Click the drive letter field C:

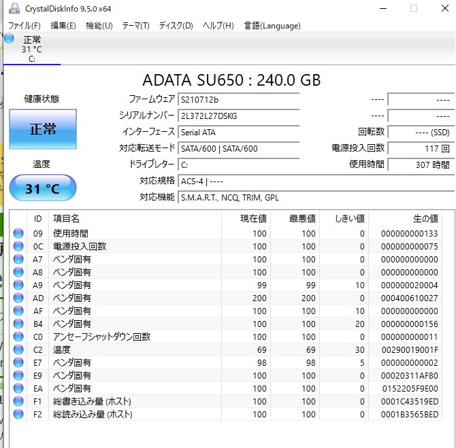tap(238, 165)
